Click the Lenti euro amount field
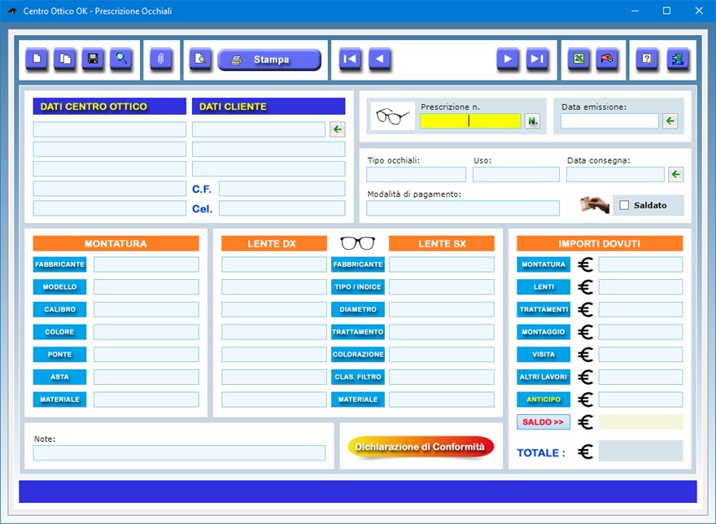Screen dimensions: 716x524 tap(640, 287)
